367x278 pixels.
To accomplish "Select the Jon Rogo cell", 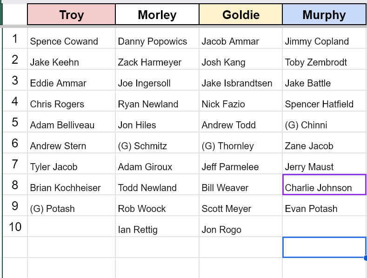I will pyautogui.click(x=240, y=226).
